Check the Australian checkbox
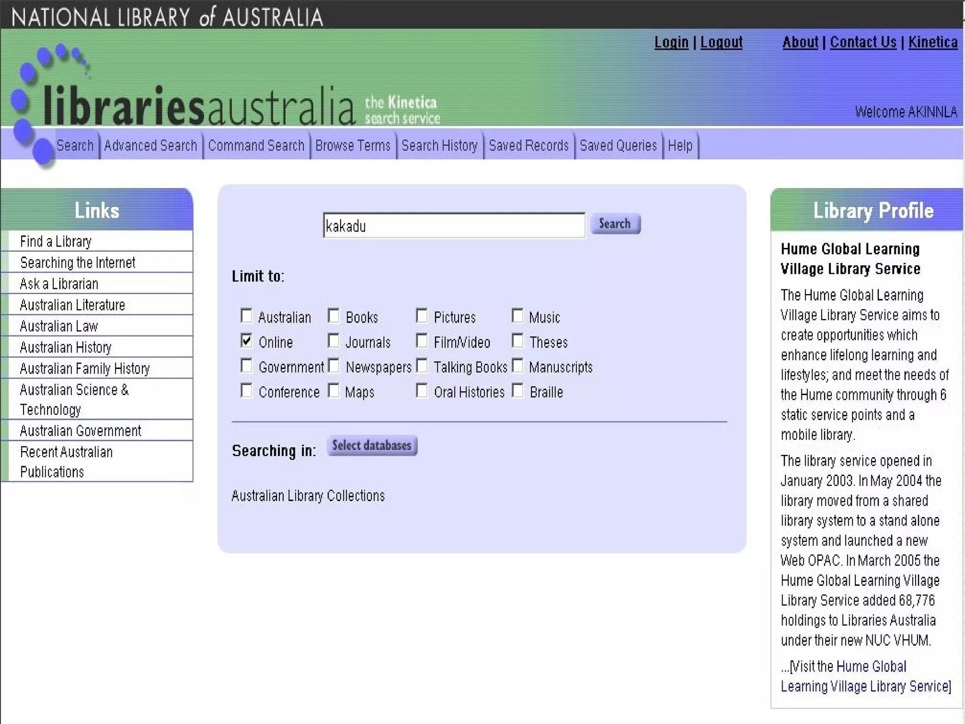This screenshot has width=965, height=724. click(246, 316)
